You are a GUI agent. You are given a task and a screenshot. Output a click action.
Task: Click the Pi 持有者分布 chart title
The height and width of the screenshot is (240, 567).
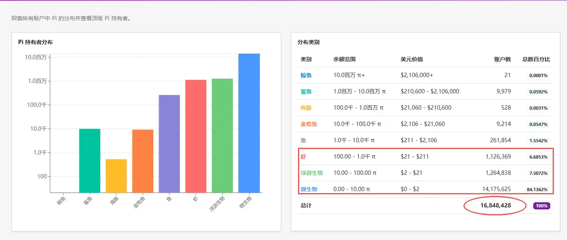35,42
